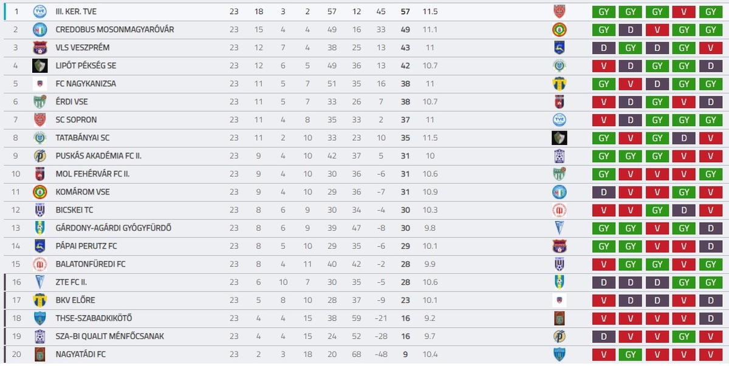Click the crest beside Lipót Pékség SE name
729x366 pixels.
click(x=40, y=66)
